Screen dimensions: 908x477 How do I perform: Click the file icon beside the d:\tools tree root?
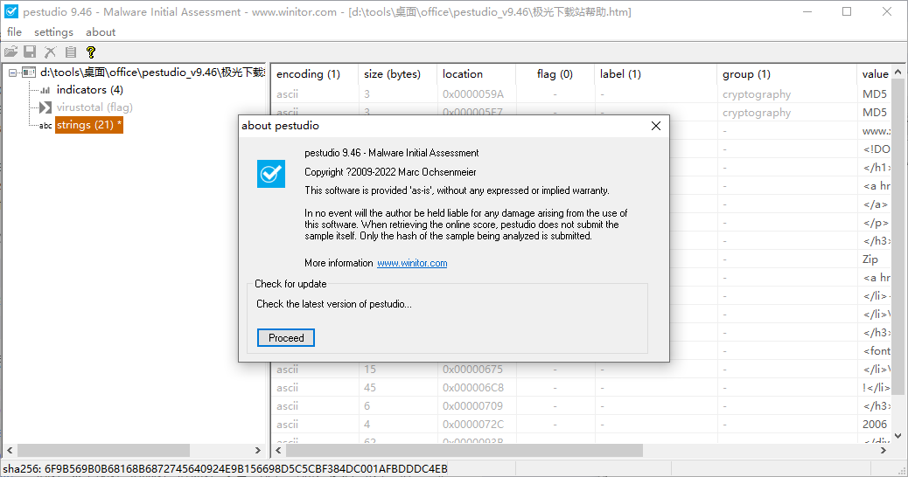click(29, 73)
